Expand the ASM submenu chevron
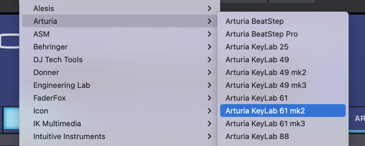365x146 pixels. [209, 34]
